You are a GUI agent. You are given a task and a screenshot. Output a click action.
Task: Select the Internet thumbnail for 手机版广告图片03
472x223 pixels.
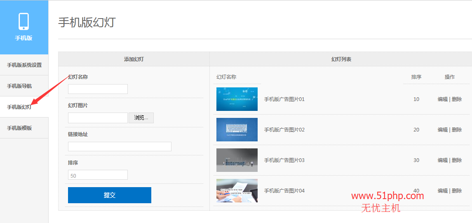click(x=237, y=160)
